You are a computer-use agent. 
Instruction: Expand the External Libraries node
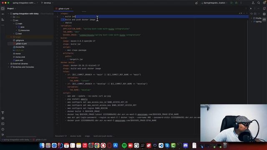[8, 64]
